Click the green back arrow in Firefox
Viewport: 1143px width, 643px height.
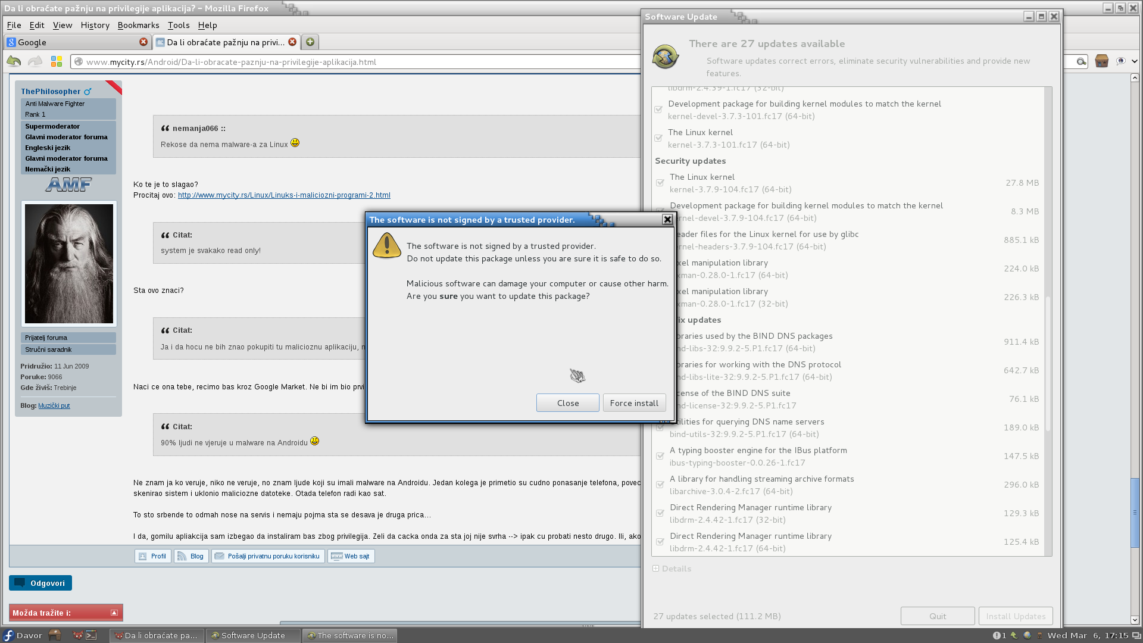click(14, 61)
